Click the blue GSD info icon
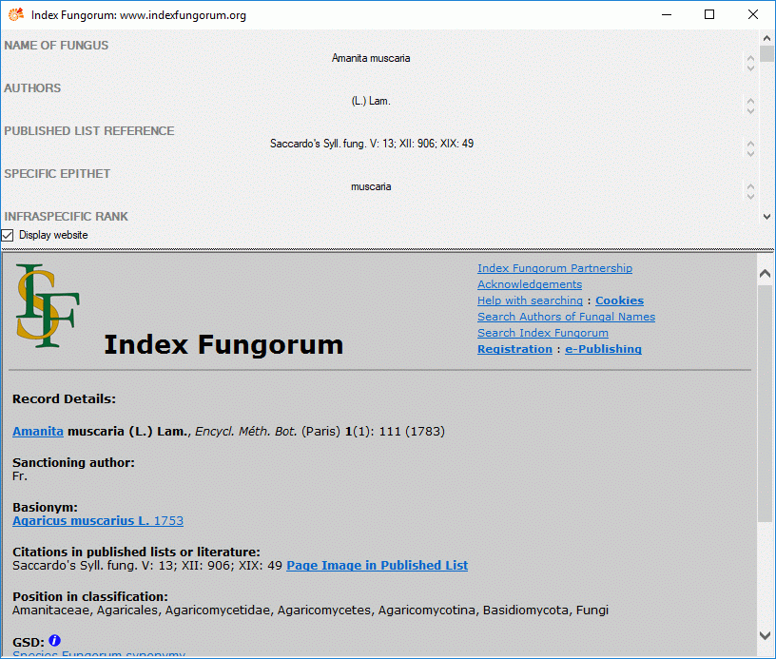This screenshot has height=659, width=776. click(55, 641)
